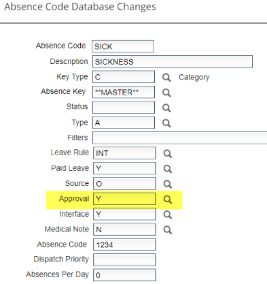This screenshot has width=267, height=284.
Task: Click the Leave Rule search icon
Action: click(x=168, y=154)
